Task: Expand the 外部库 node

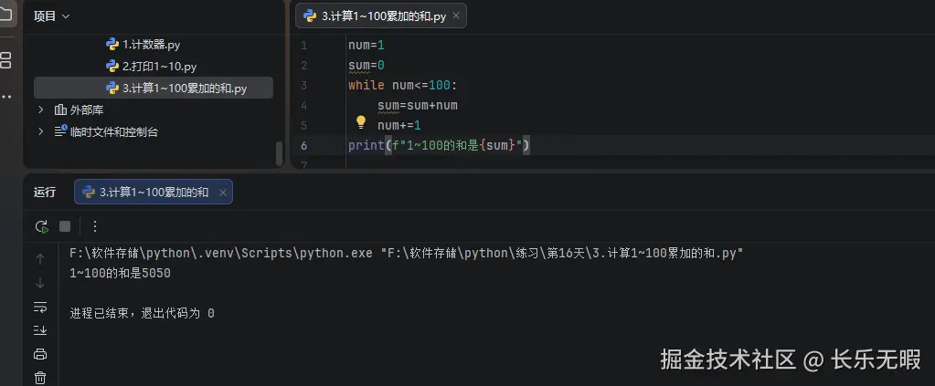Action: (x=40, y=110)
